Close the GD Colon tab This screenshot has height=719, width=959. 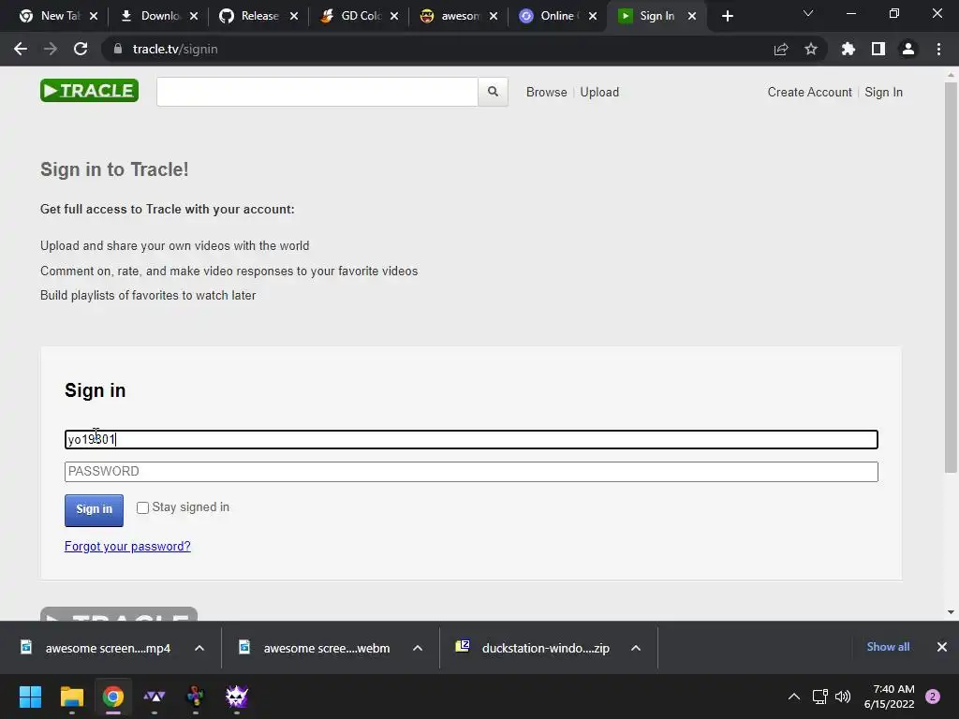(x=394, y=16)
